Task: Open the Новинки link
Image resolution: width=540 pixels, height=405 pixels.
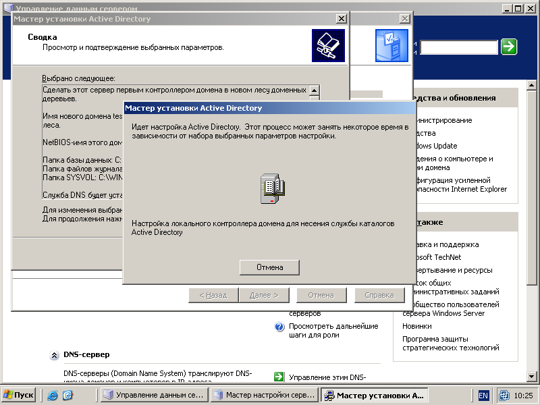Action: [x=416, y=326]
